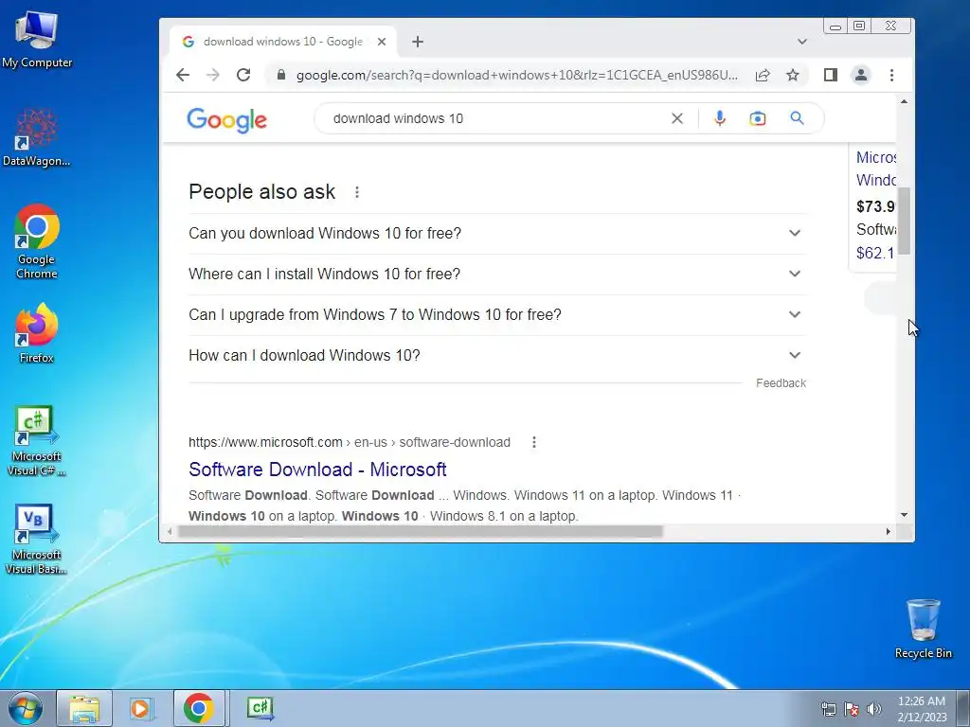Expand "How can I download Windows 10?"
The height and width of the screenshot is (727, 970).
tap(497, 356)
